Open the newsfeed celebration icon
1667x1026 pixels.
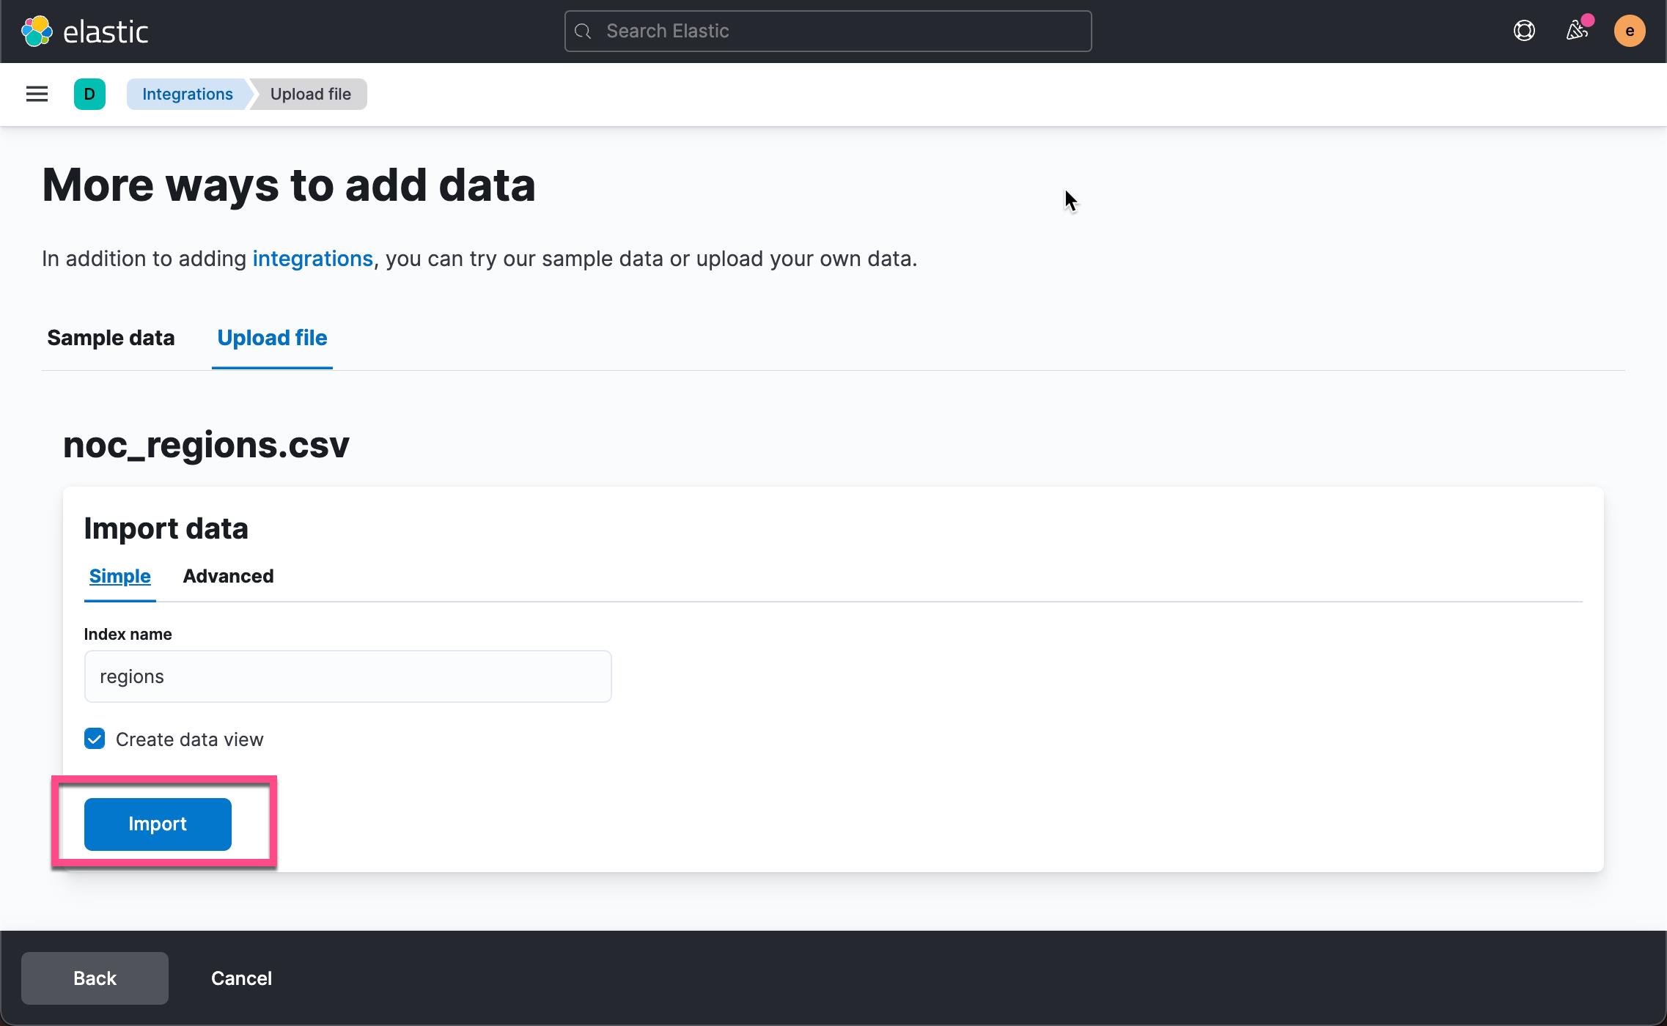pyautogui.click(x=1577, y=31)
